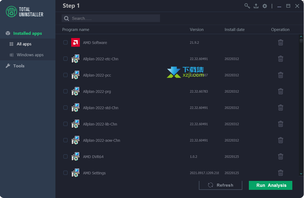Click the Allplan-2022-lib-Chn installer icon
The width and height of the screenshot is (304, 198).
(x=76, y=124)
